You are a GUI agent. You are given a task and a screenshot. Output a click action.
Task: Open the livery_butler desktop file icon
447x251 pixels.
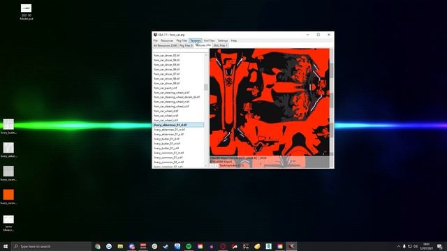[x=8, y=127]
